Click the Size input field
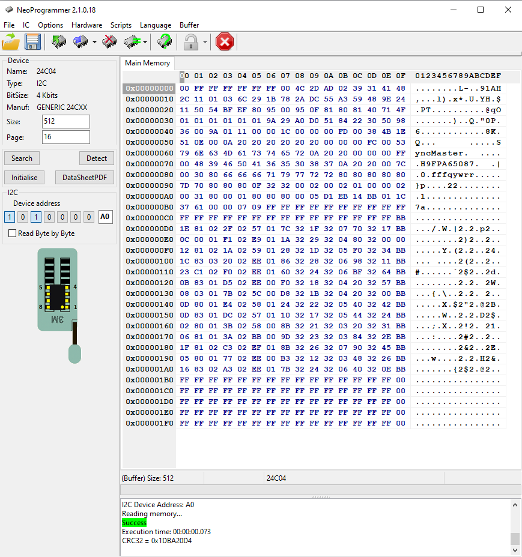 click(x=65, y=122)
